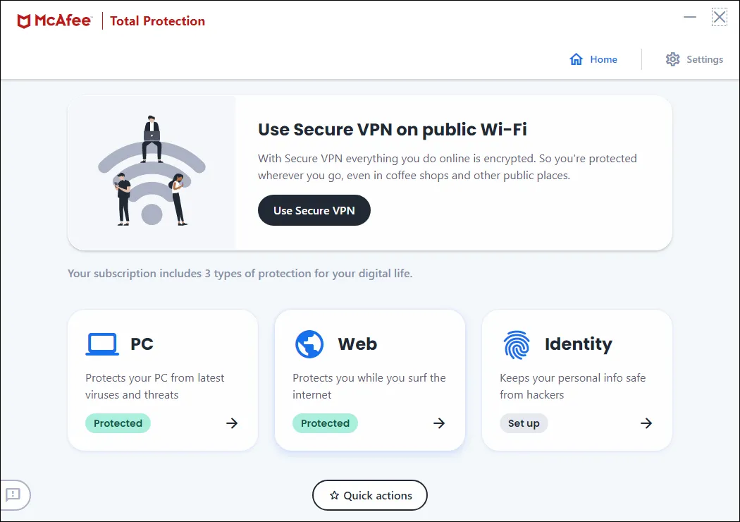Open the feedback speech bubble icon
The width and height of the screenshot is (740, 522).
(13, 494)
